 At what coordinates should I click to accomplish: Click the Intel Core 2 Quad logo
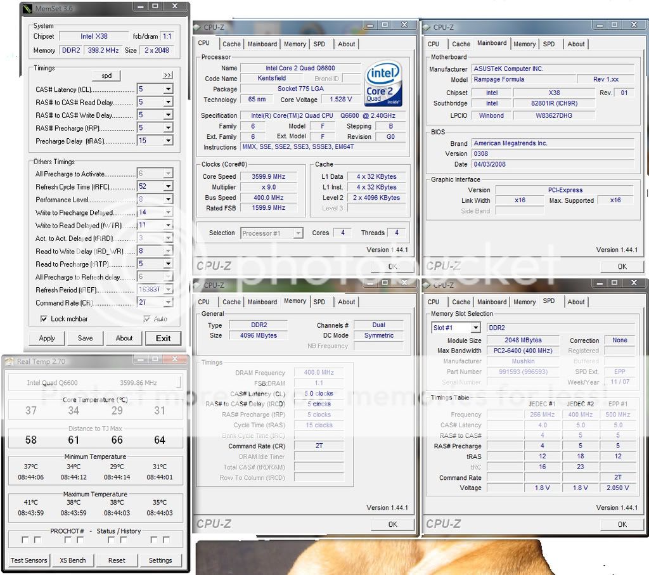point(384,84)
